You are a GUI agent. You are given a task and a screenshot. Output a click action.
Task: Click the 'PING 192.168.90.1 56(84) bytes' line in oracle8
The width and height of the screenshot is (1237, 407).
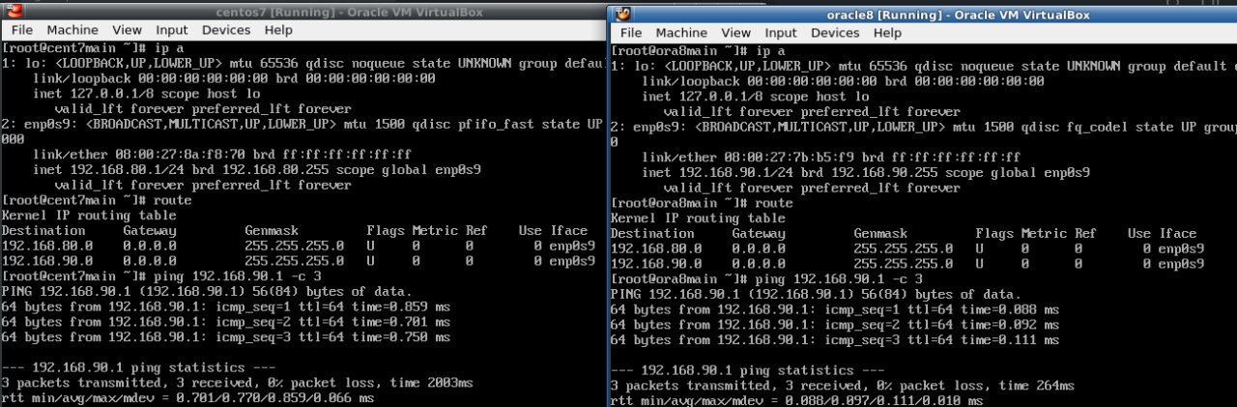tap(816, 295)
